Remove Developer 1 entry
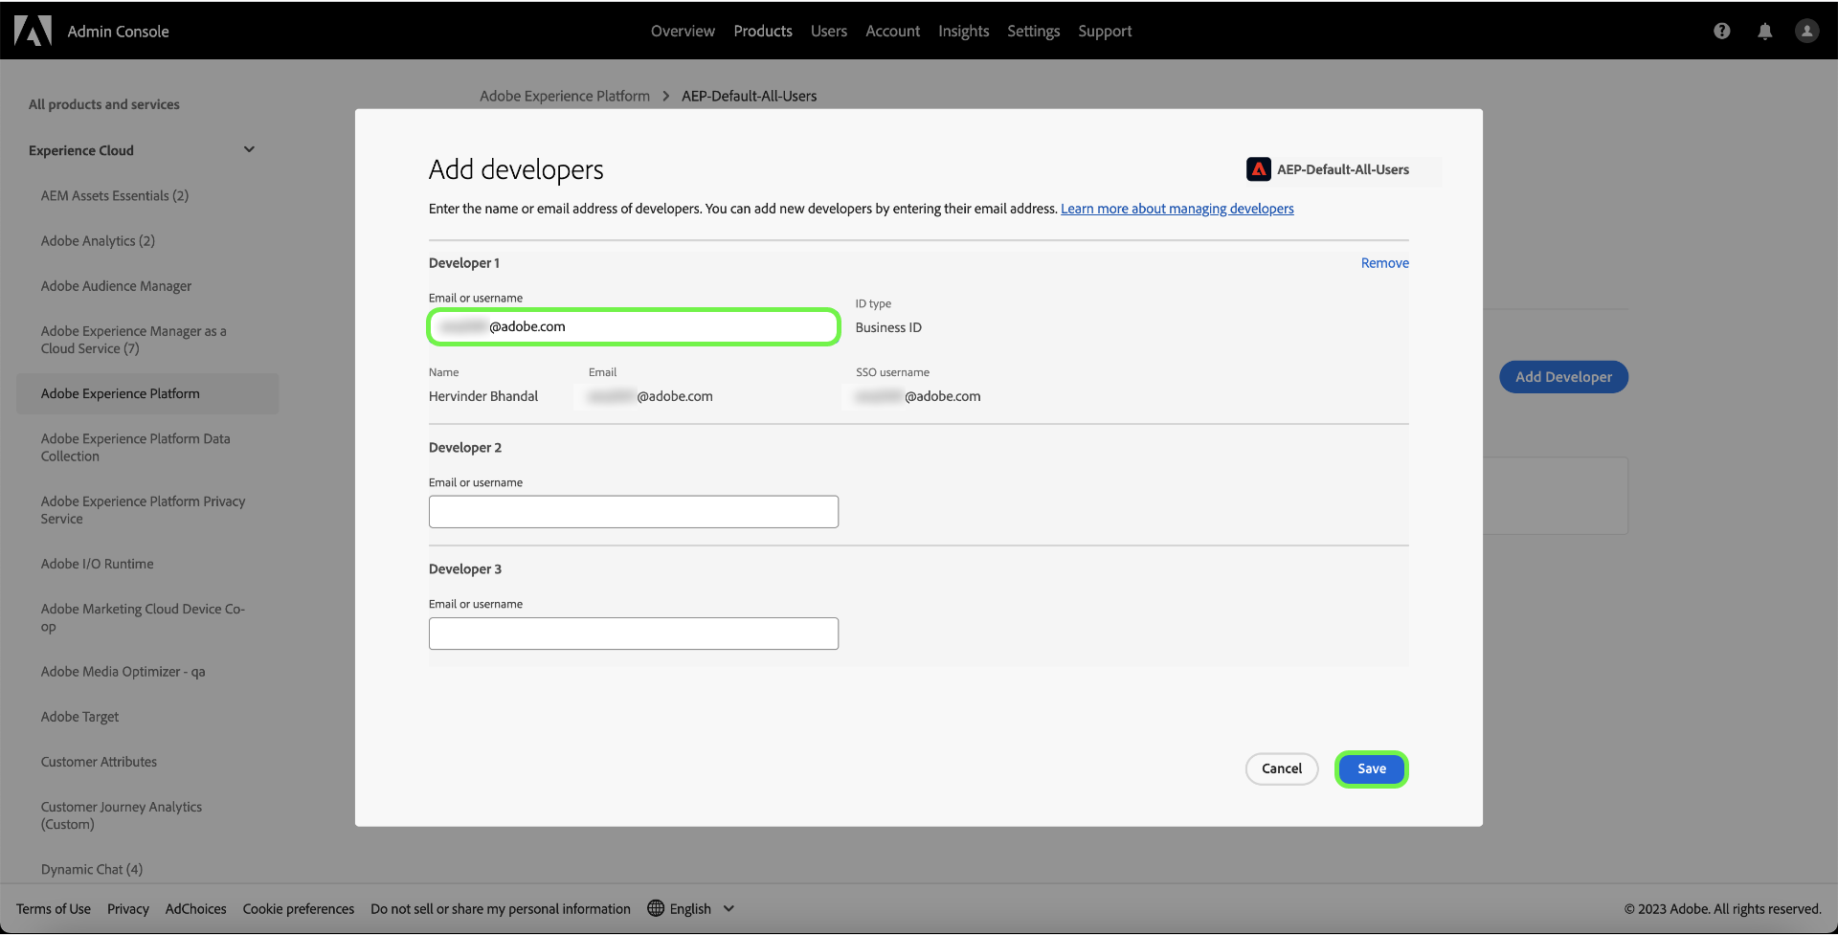 point(1385,263)
